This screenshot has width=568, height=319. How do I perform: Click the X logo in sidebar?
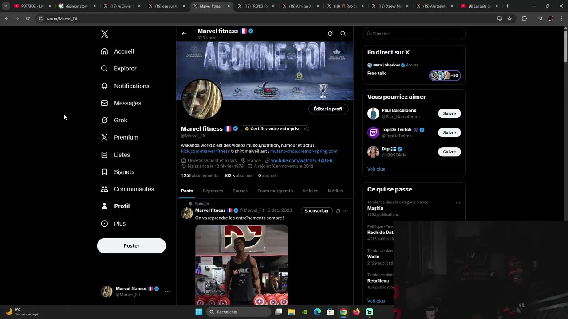(105, 34)
